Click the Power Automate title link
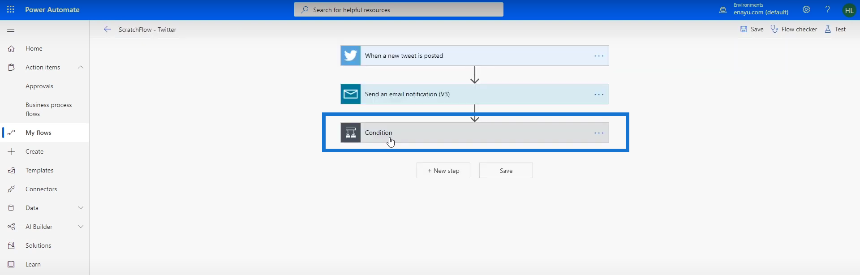Screen dimensions: 860x275 coord(52,9)
